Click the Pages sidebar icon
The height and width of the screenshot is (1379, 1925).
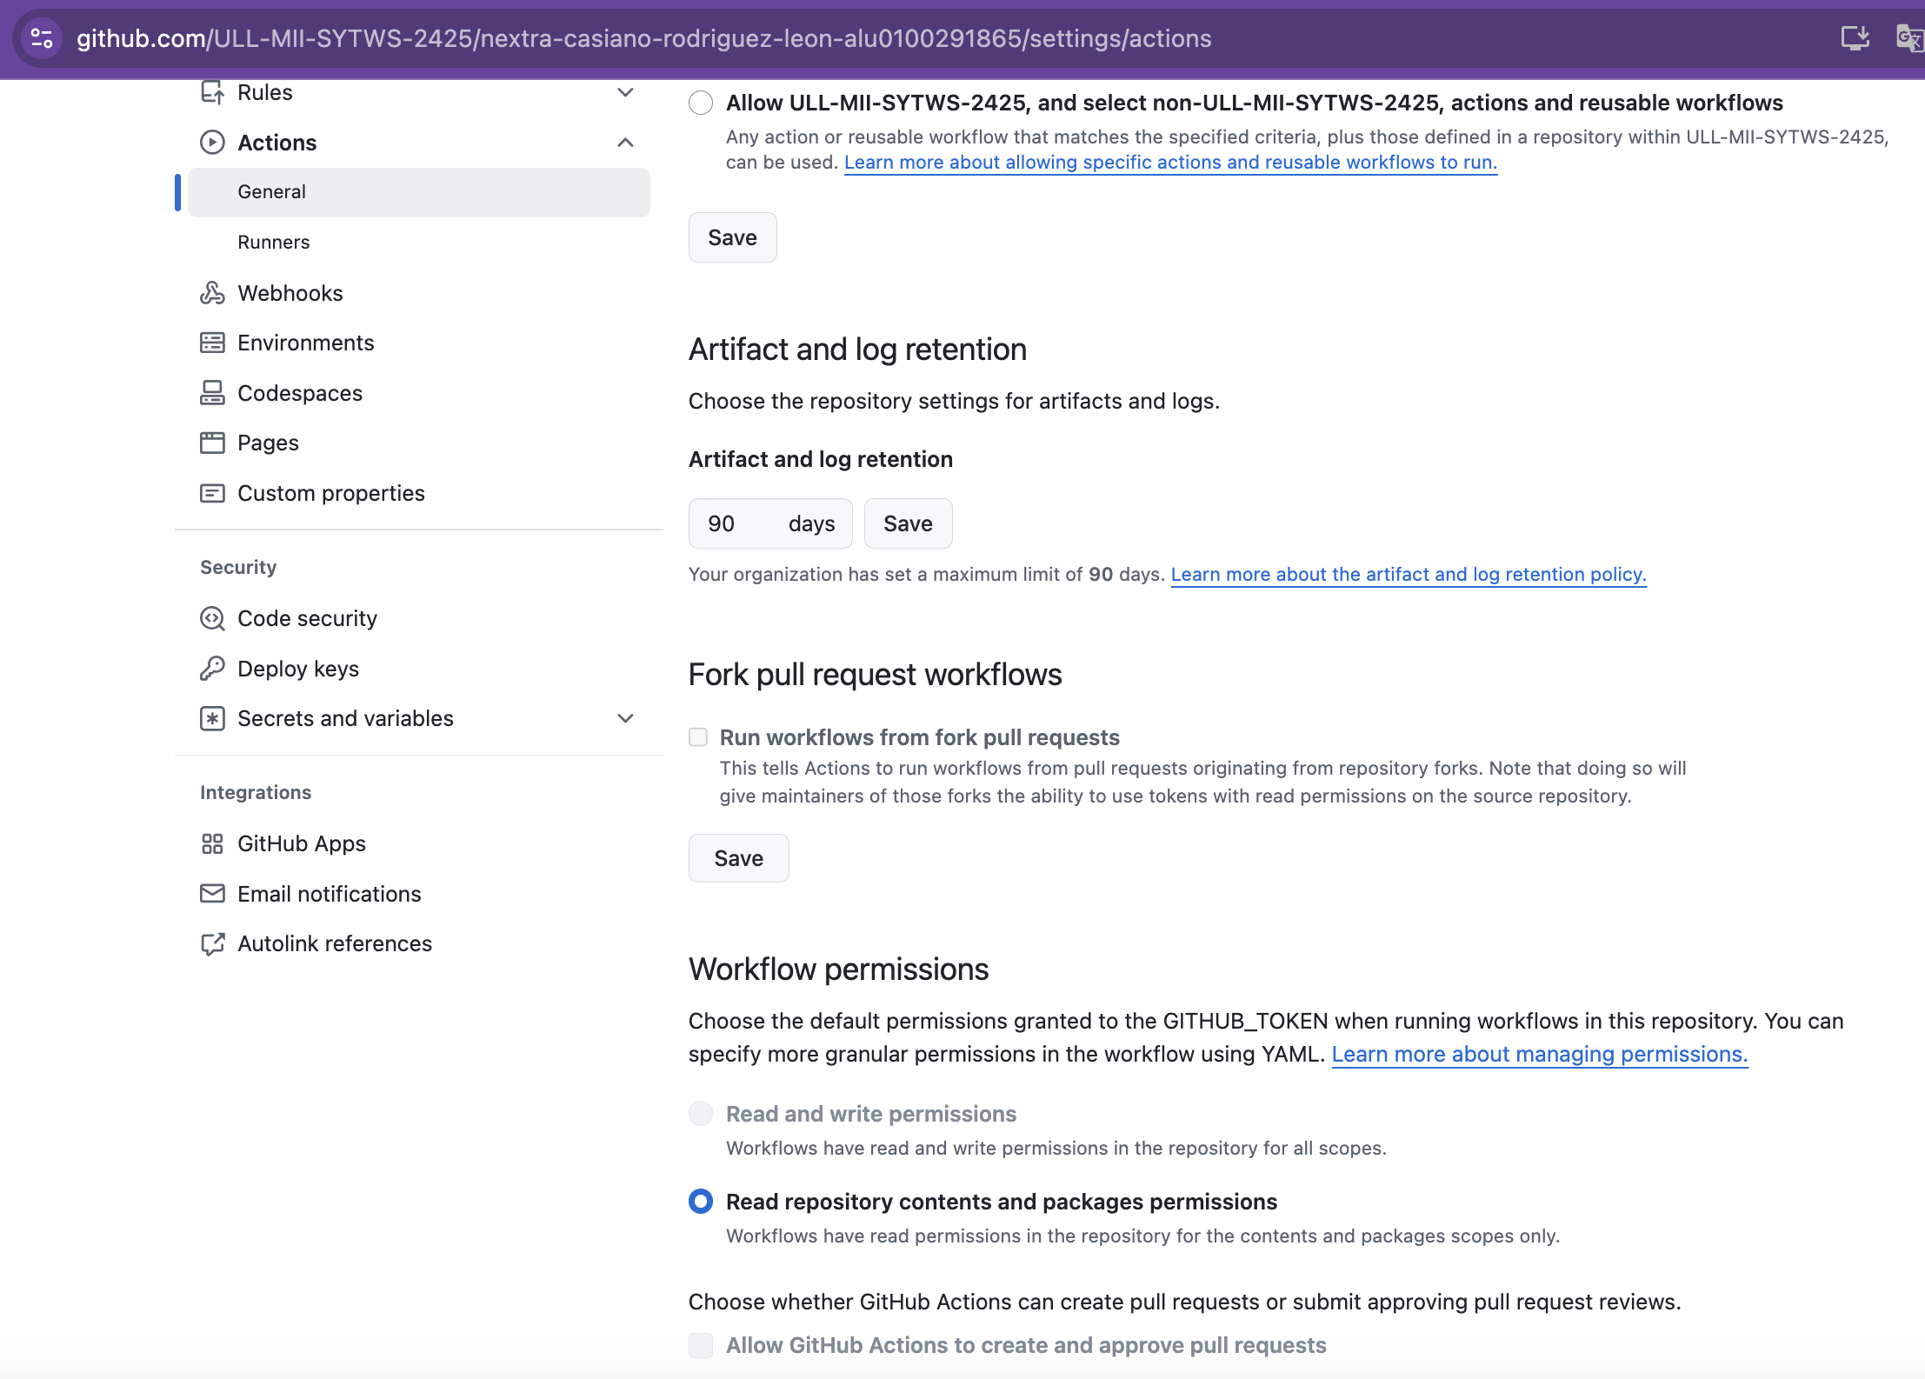[210, 442]
